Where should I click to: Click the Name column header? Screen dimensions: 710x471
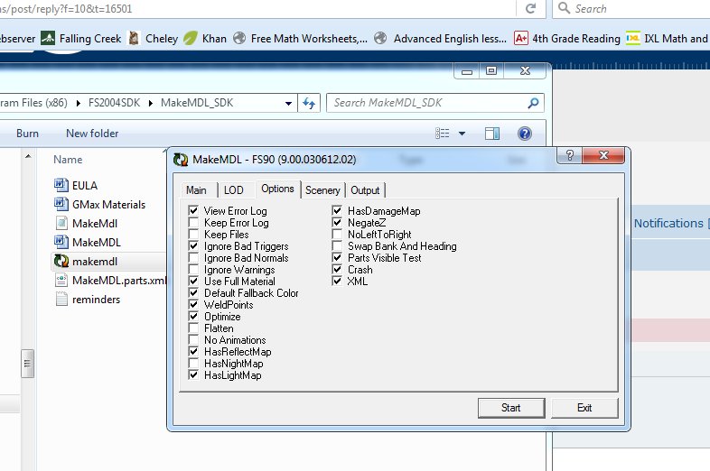(x=68, y=160)
